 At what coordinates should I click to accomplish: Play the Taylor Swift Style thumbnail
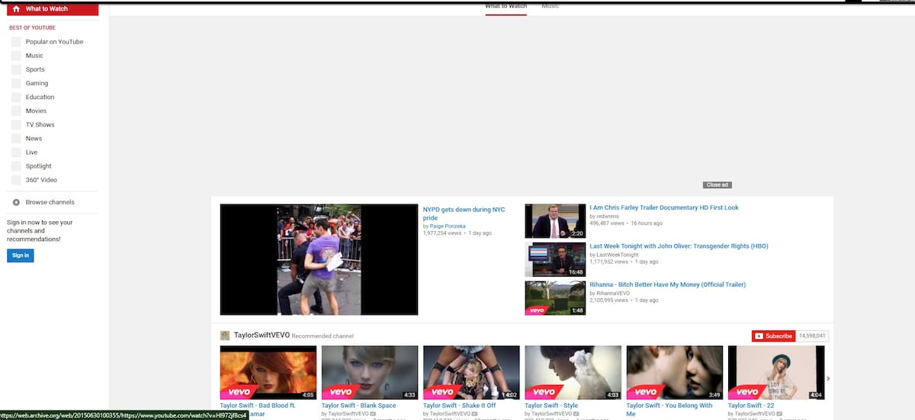(x=573, y=373)
